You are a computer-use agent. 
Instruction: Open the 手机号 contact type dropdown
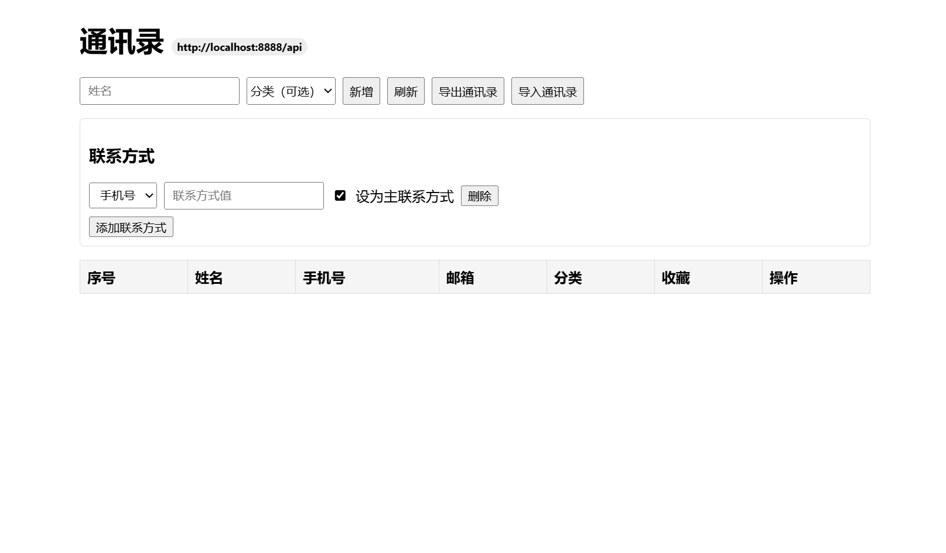pos(123,195)
